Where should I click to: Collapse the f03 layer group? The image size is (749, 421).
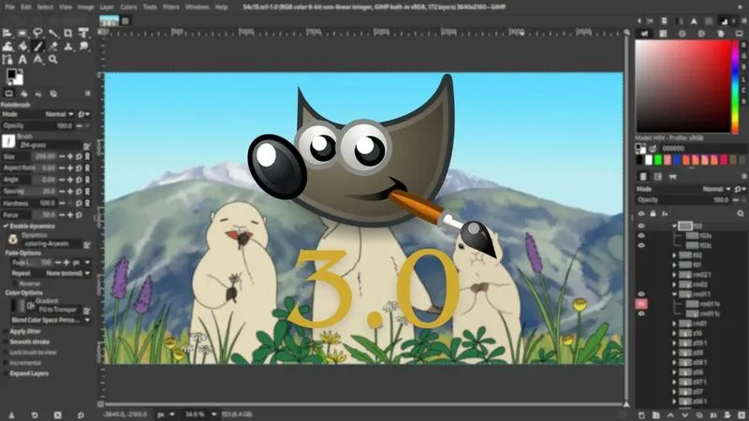[674, 225]
